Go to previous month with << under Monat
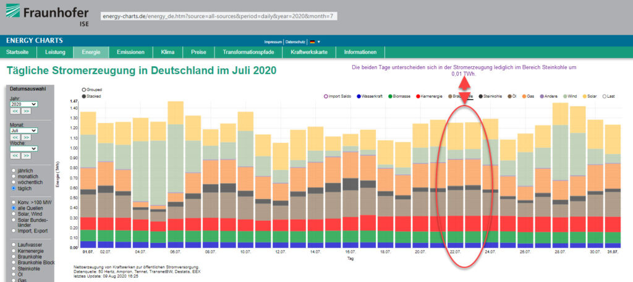Viewport: 633px width, 282px height. click(15, 137)
